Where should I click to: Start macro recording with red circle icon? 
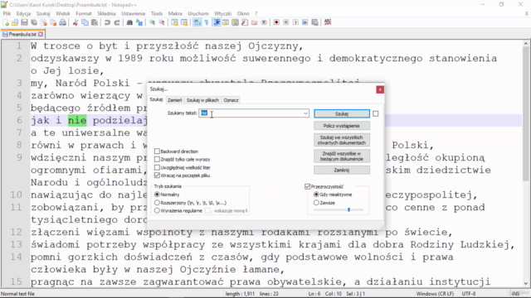[276, 22]
